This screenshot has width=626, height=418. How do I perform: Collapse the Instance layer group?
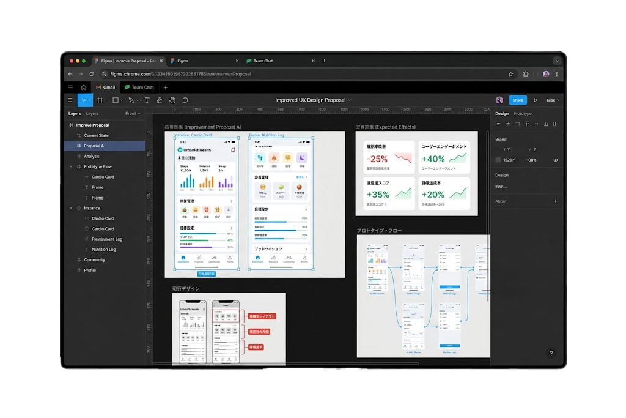pyautogui.click(x=71, y=208)
